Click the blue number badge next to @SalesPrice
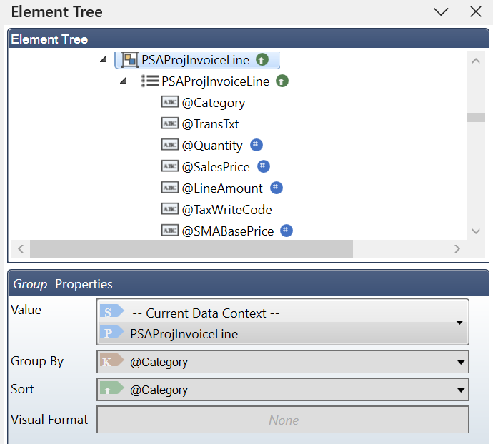493x444 pixels. tap(264, 166)
